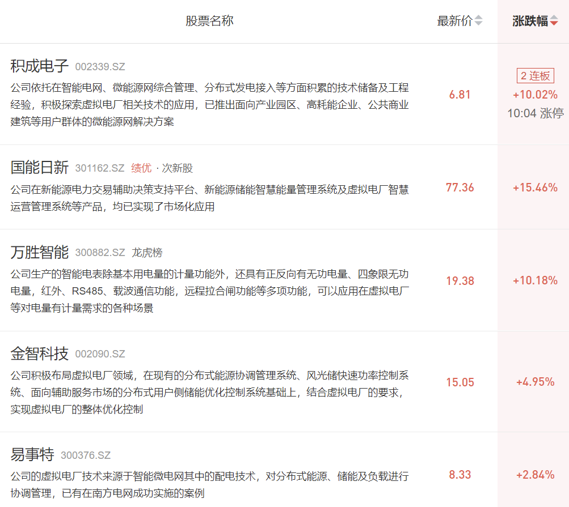The width and height of the screenshot is (569, 507).
Task: Open stock 国能日新
Action: (x=40, y=168)
